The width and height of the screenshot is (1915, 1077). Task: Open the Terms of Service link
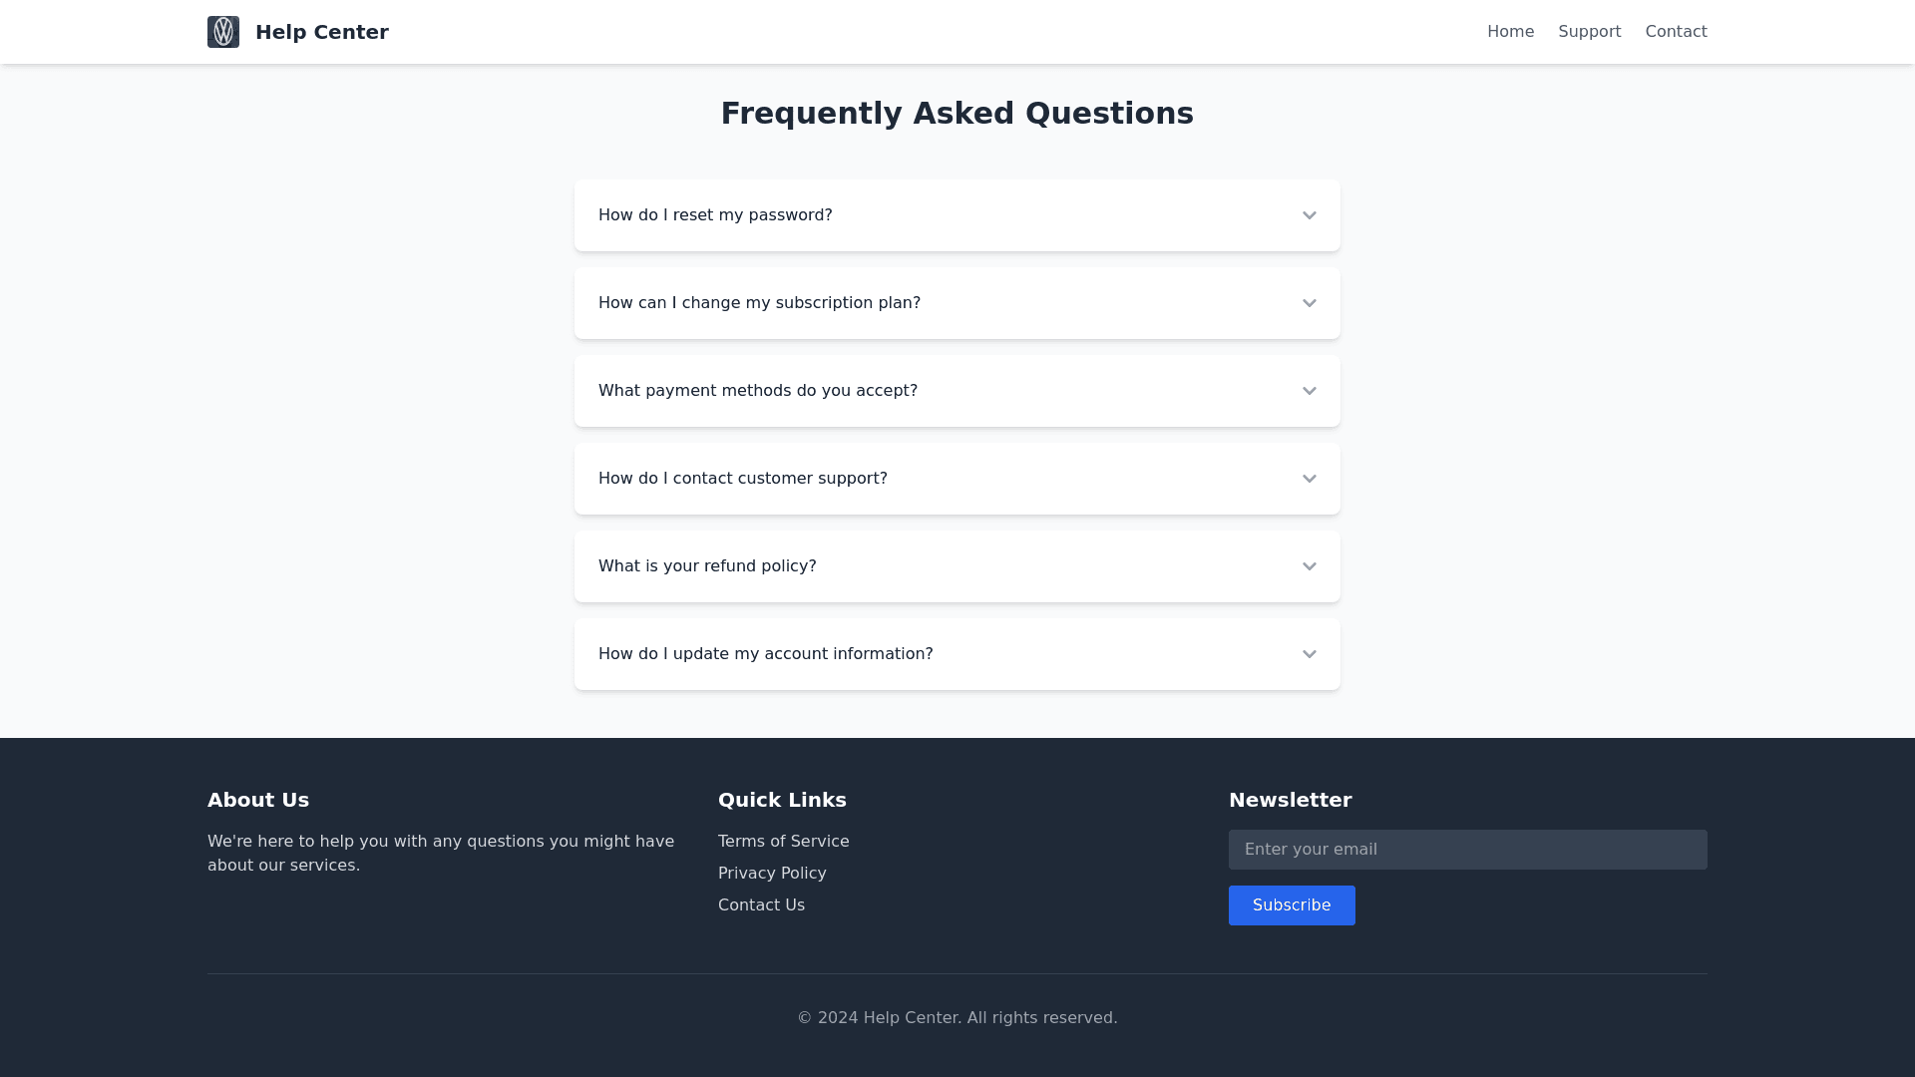coord(783,842)
